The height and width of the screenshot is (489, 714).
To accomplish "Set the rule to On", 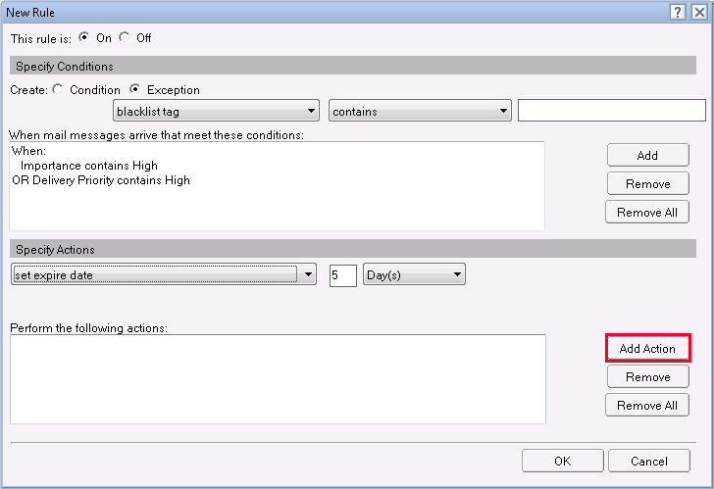I will [x=83, y=38].
